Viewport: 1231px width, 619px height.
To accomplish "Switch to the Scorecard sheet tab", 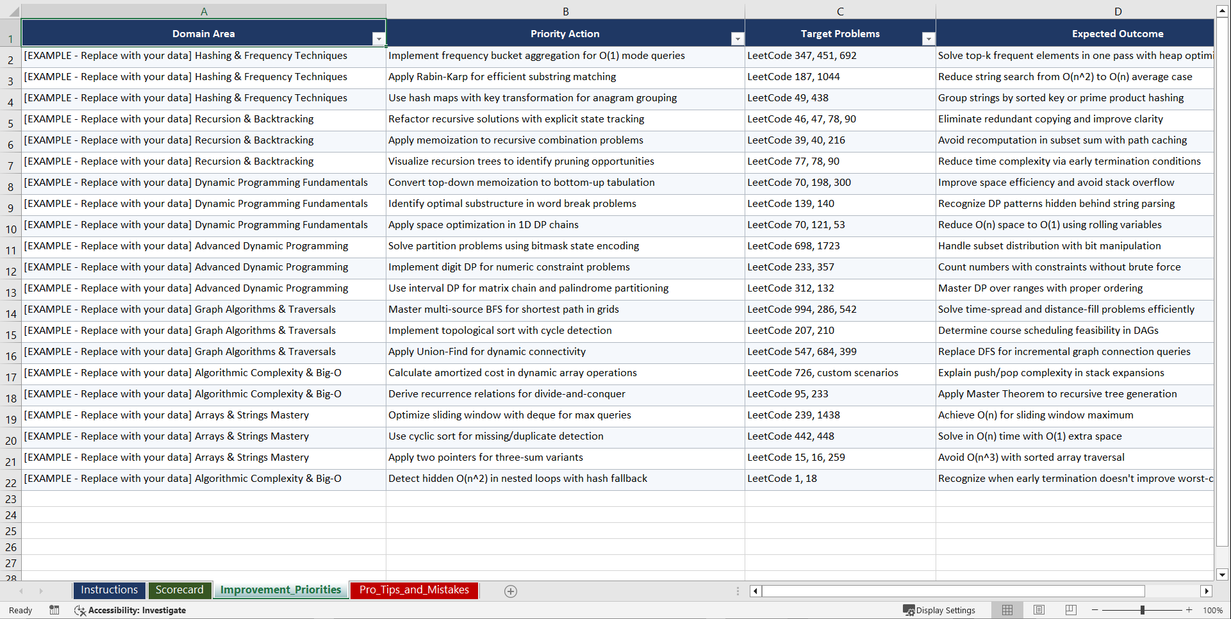I will 179,590.
